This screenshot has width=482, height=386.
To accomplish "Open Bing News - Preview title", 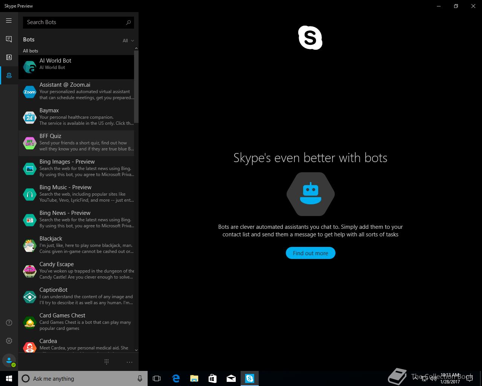I will point(65,213).
